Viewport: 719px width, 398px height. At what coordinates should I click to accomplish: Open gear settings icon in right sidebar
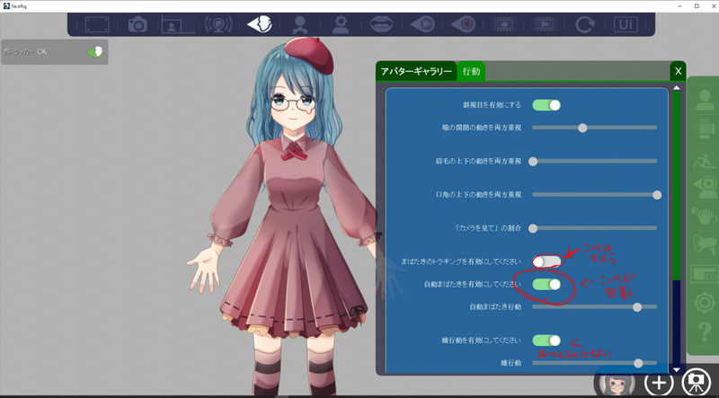705,303
